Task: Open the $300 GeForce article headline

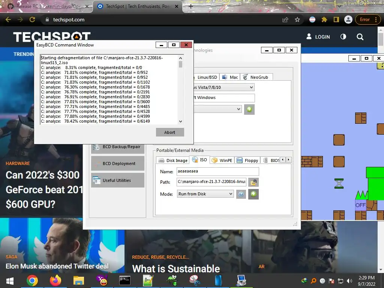Action: (44, 189)
